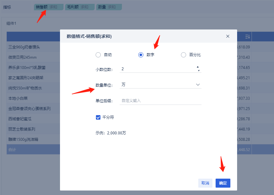Select the 百分比 radio option
274x195 pixels.
183,55
